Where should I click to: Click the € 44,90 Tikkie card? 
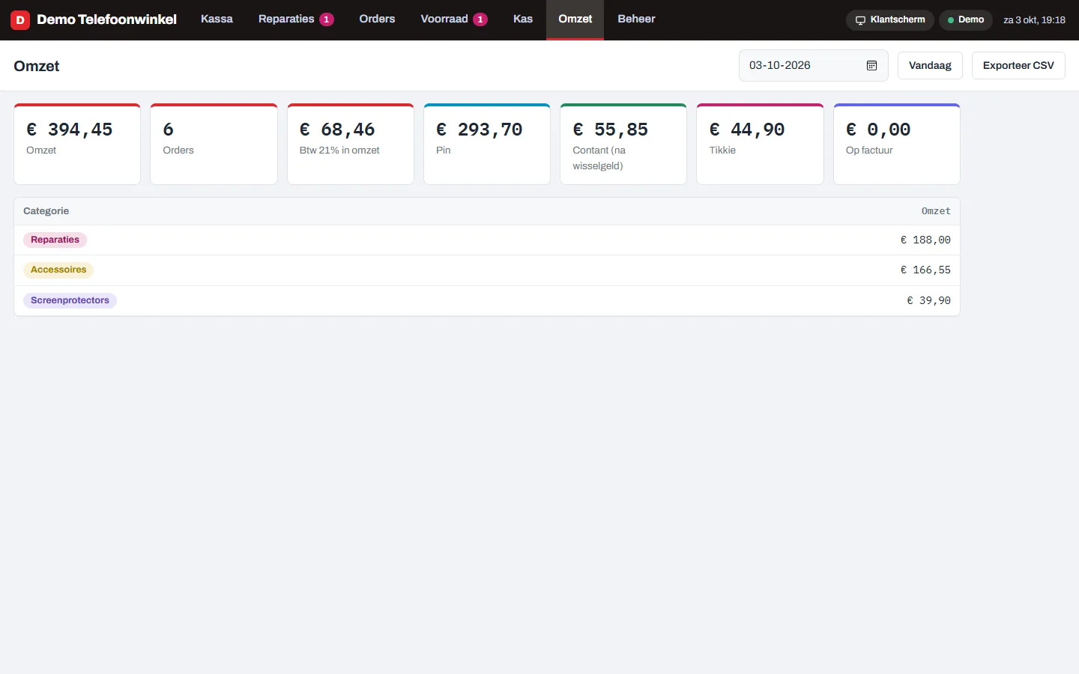760,144
